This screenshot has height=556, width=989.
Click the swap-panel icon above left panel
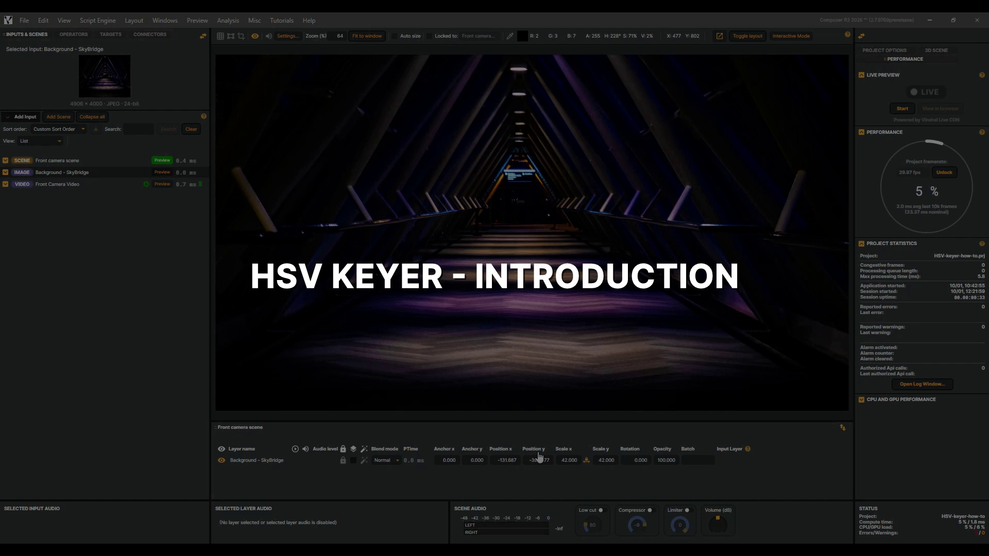coord(203,36)
